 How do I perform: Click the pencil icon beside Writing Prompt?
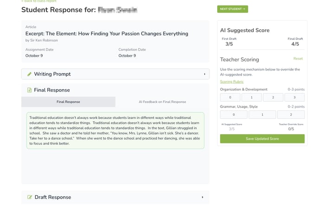29,74
